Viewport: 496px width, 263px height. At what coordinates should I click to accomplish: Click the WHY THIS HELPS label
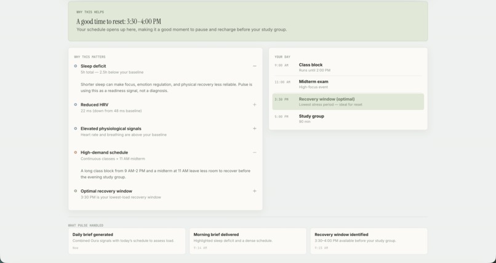90,12
